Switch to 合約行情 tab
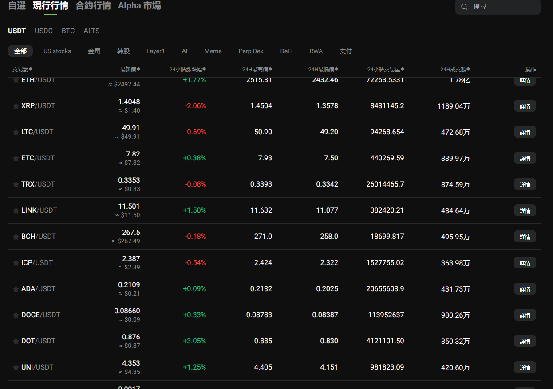The height and width of the screenshot is (389, 553). [x=93, y=6]
